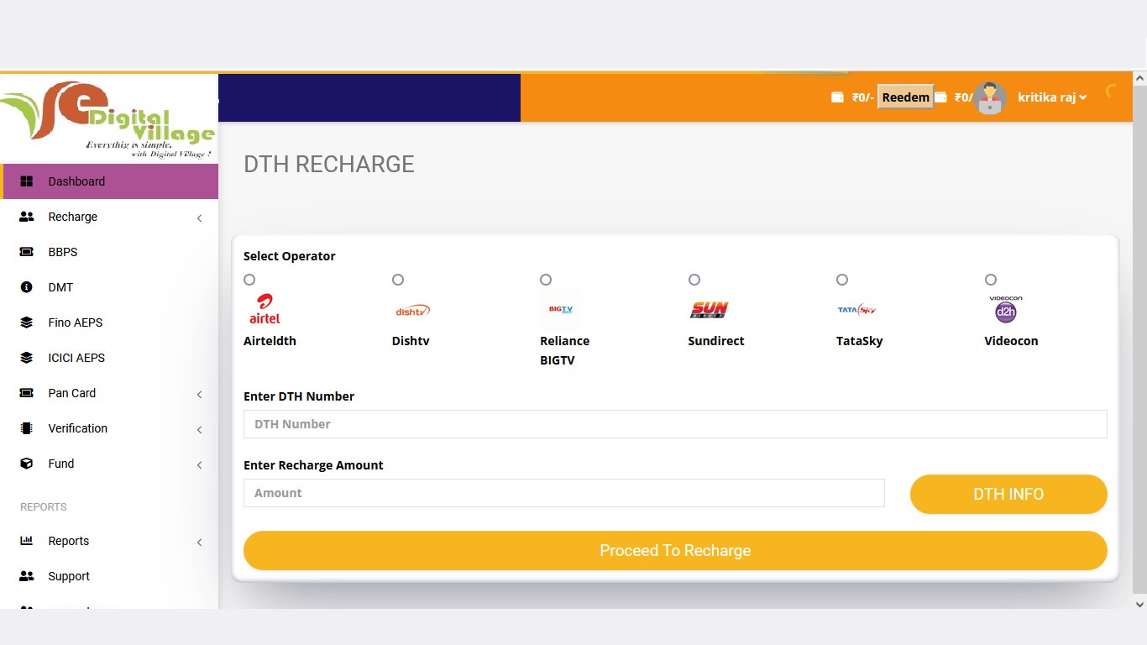Expand the Fund submenu chevron

[x=199, y=465]
